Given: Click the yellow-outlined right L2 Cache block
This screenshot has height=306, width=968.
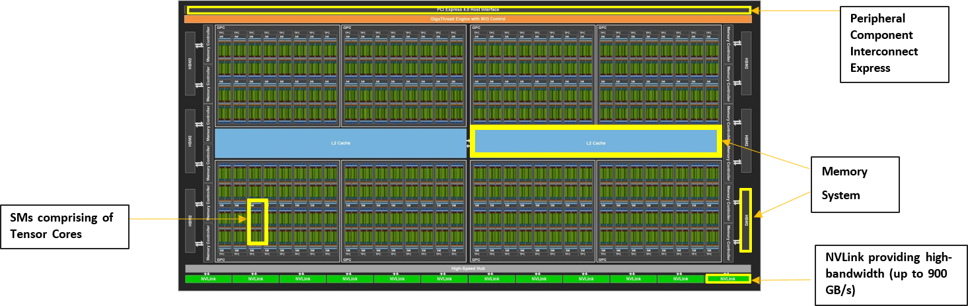Looking at the screenshot, I should (x=595, y=142).
